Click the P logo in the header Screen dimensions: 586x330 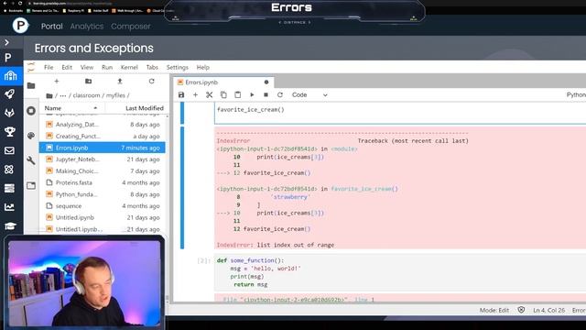click(x=20, y=26)
